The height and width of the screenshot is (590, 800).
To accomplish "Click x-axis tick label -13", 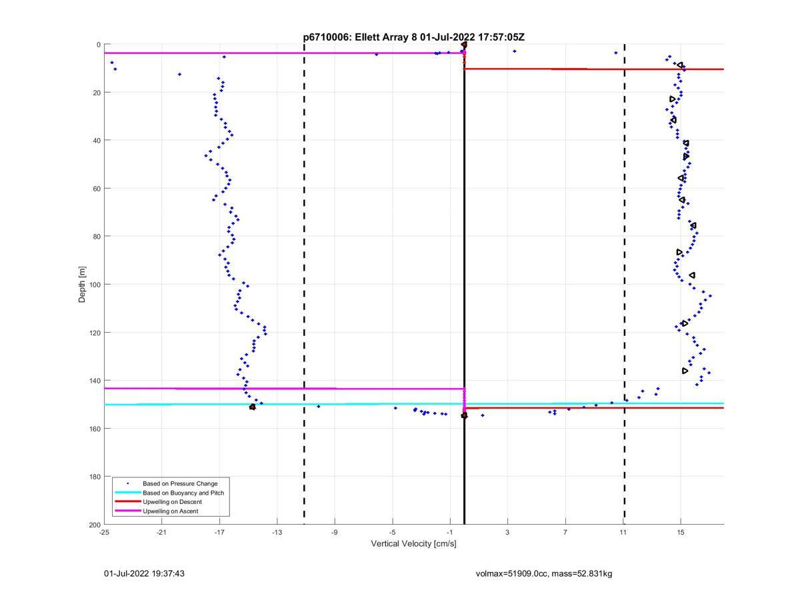I will click(x=277, y=532).
